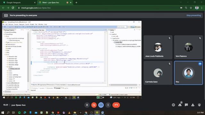The image size is (205, 115).
Task: Select Carmela Saez's participant tile
Action: [x=158, y=73]
